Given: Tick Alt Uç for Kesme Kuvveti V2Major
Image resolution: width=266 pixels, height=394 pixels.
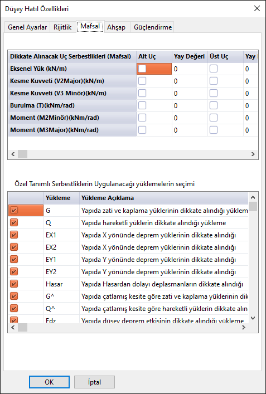Looking at the screenshot, I should pos(142,81).
